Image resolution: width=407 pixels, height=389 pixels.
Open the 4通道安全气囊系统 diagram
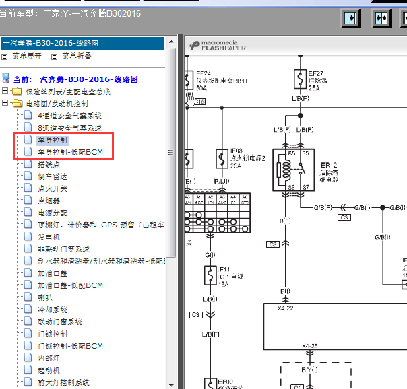coord(69,116)
